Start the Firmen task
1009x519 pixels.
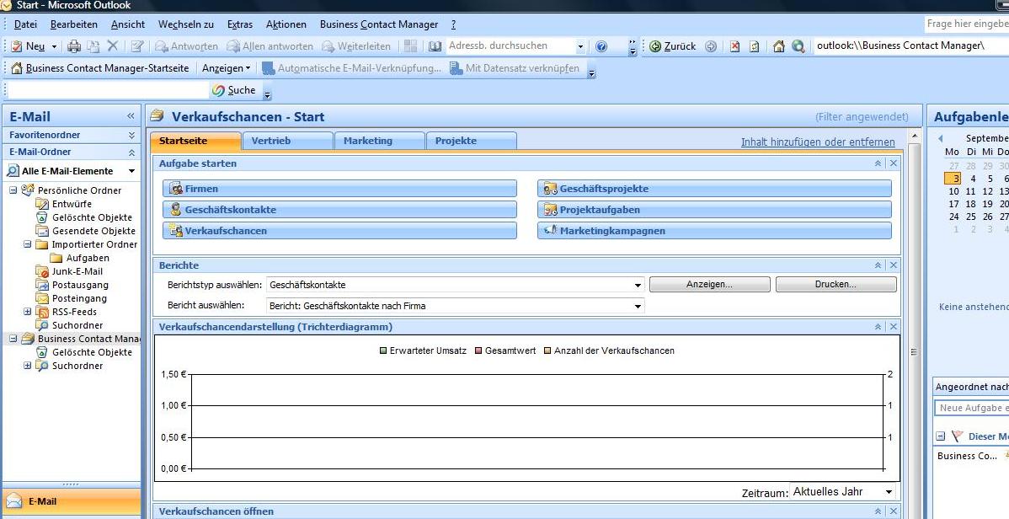339,189
